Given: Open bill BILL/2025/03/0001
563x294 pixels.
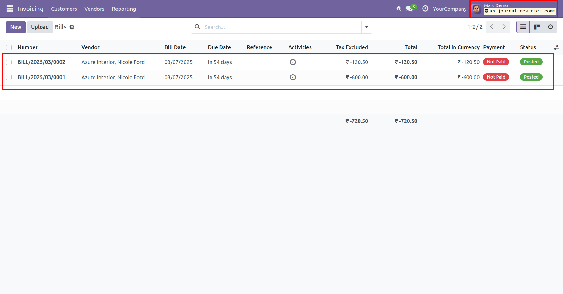Looking at the screenshot, I should 41,77.
